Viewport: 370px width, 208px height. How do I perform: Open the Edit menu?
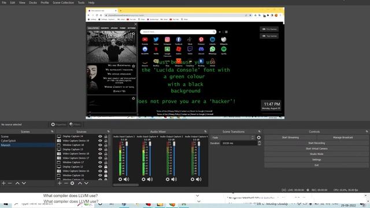(13, 2)
